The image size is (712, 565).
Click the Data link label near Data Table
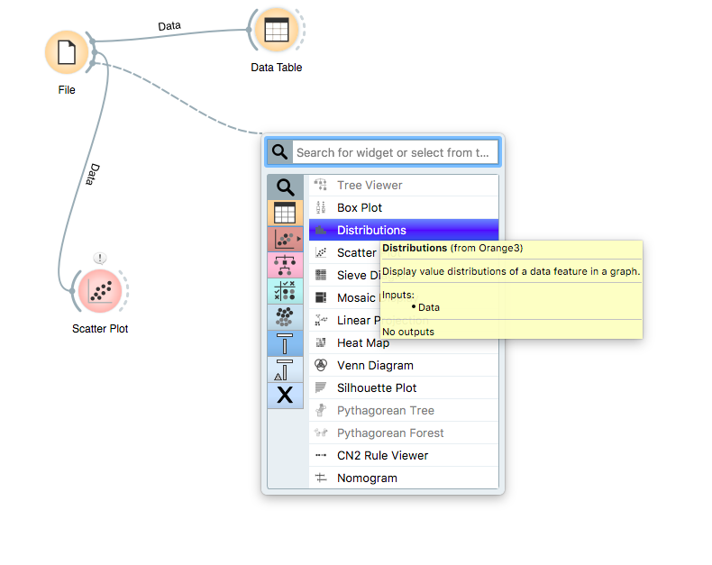pyautogui.click(x=169, y=27)
